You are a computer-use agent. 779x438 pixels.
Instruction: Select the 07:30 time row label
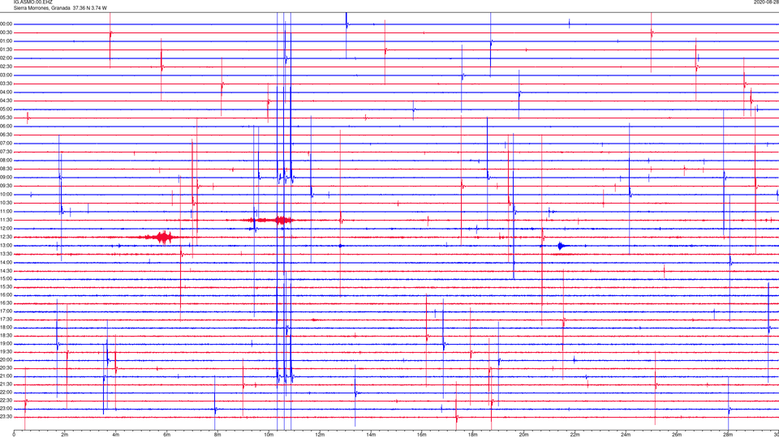[6, 152]
